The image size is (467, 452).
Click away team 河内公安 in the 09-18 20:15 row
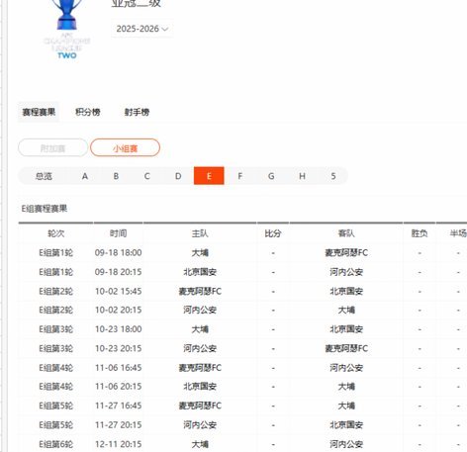coord(346,272)
